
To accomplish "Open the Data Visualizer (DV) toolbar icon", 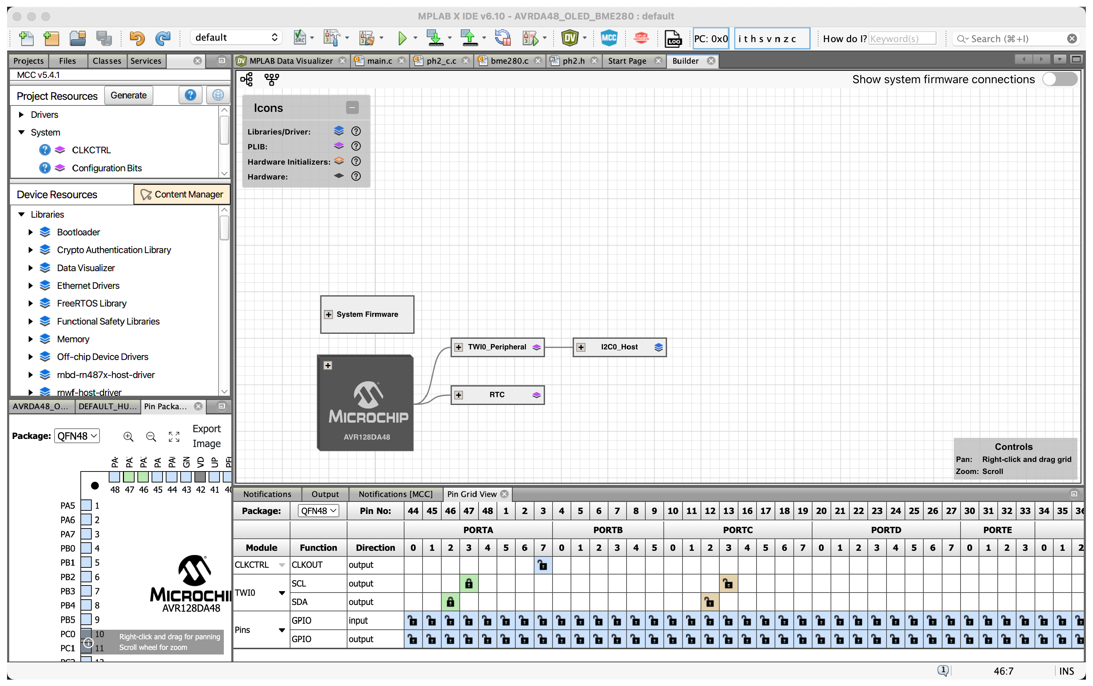I will 570,38.
